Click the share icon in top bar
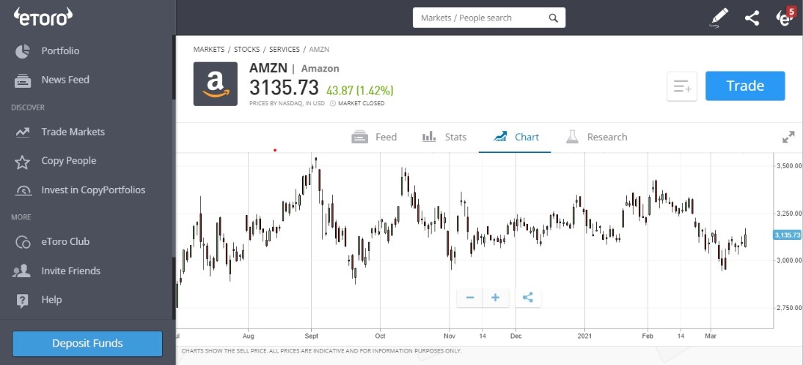Screen dimensions: 803x365 752,18
